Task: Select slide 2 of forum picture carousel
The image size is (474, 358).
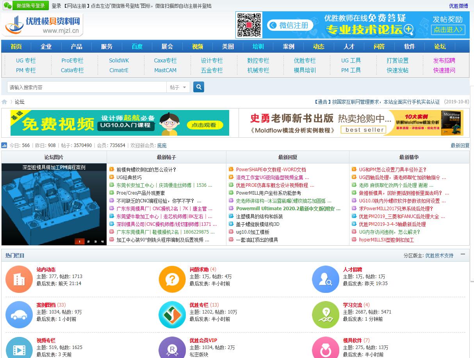Action: tap(88, 242)
